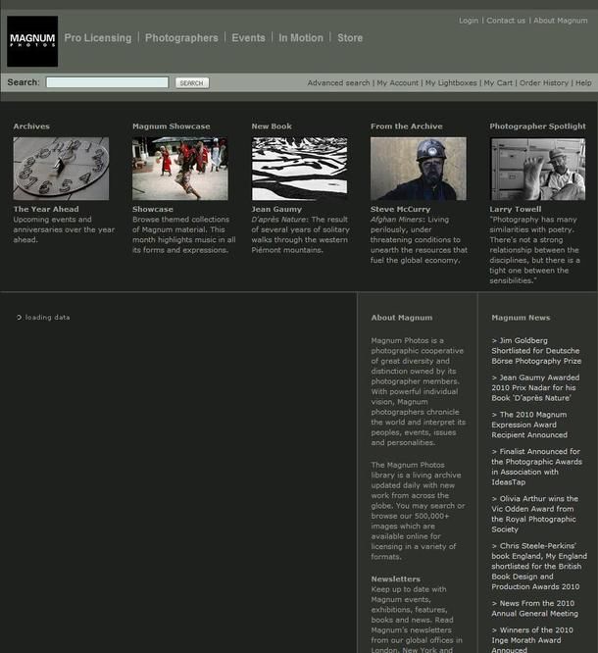Open Winners of 2010 Inge Morath Award
The height and width of the screenshot is (653, 598).
point(532,639)
